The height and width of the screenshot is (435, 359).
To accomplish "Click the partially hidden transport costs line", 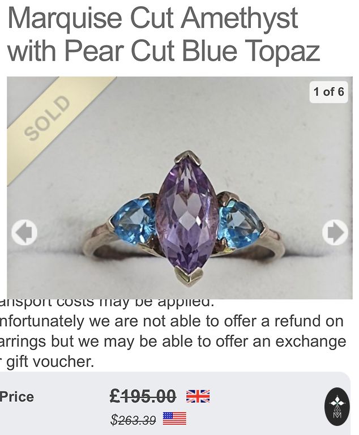I will click(108, 303).
